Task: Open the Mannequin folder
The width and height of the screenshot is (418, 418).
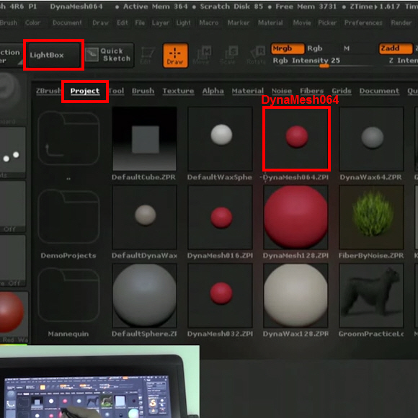Action: 68,295
